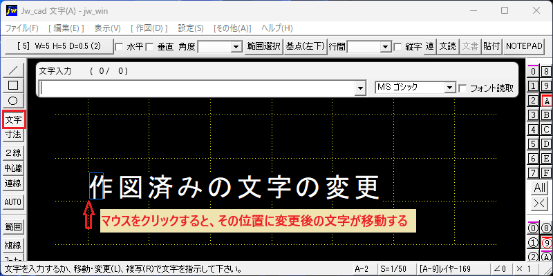Select the rectangle drawing tool

point(13,86)
